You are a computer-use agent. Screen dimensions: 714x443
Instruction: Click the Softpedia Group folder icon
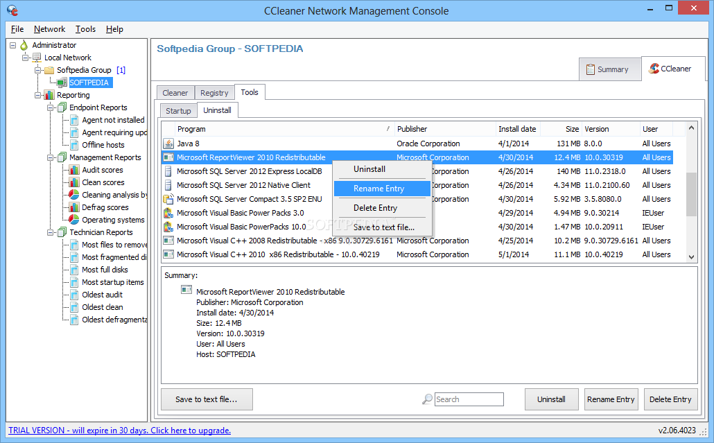[49, 70]
